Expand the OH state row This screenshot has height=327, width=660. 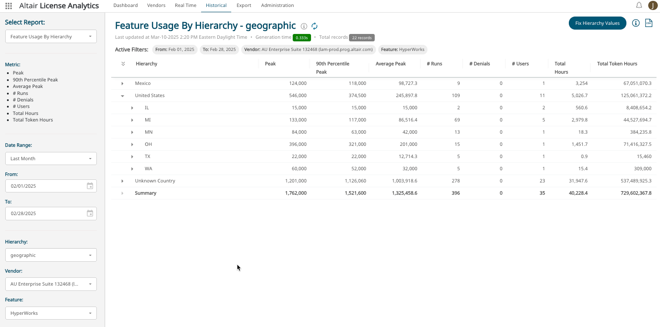(x=132, y=145)
